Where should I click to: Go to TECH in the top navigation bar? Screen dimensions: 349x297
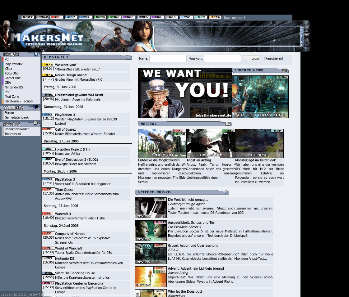tap(215, 17)
